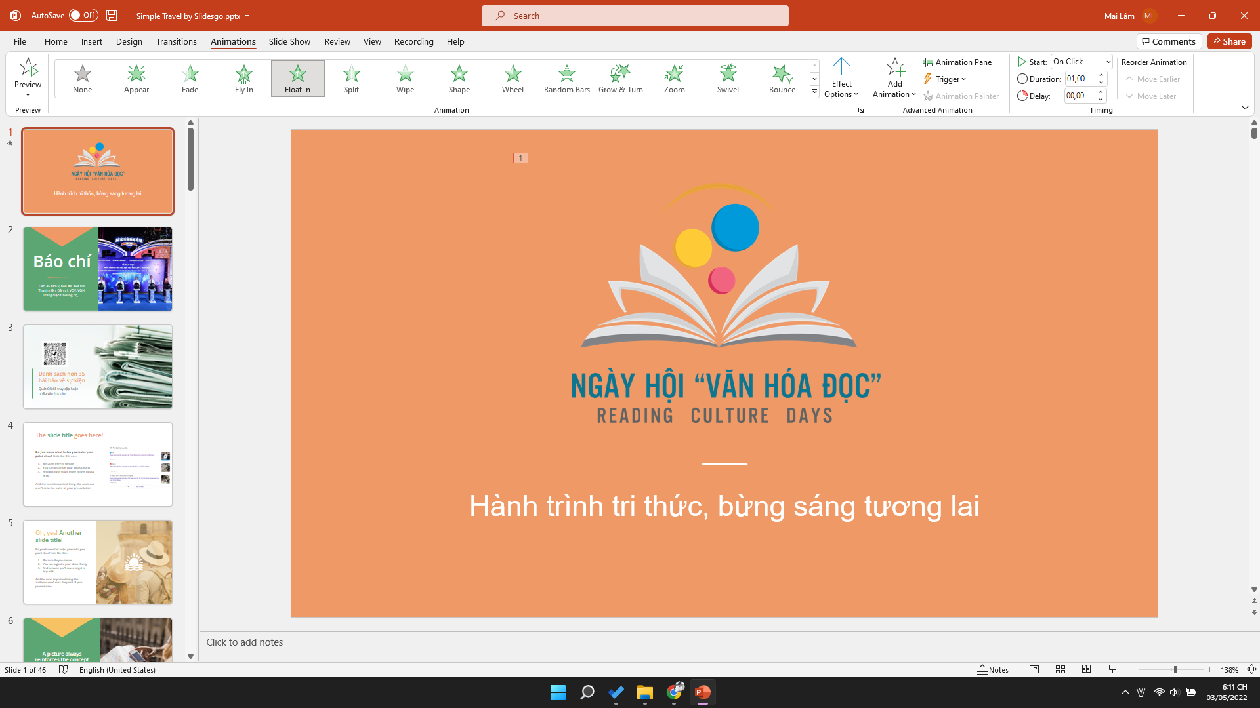Toggle AutoSave switch
1260x708 pixels.
[x=83, y=15]
